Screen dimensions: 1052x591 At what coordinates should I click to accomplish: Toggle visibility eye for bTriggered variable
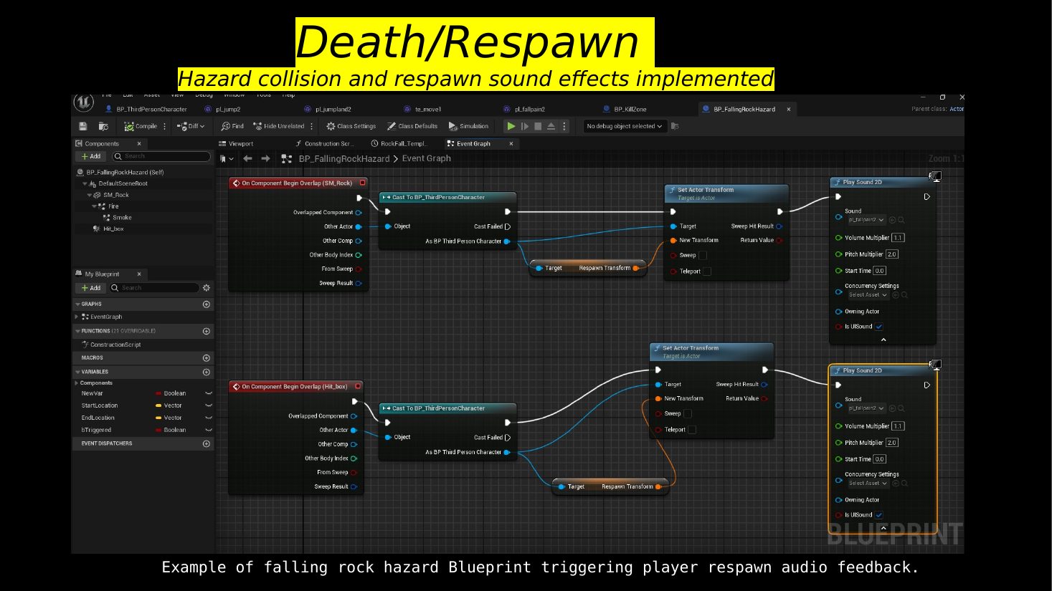[209, 431]
